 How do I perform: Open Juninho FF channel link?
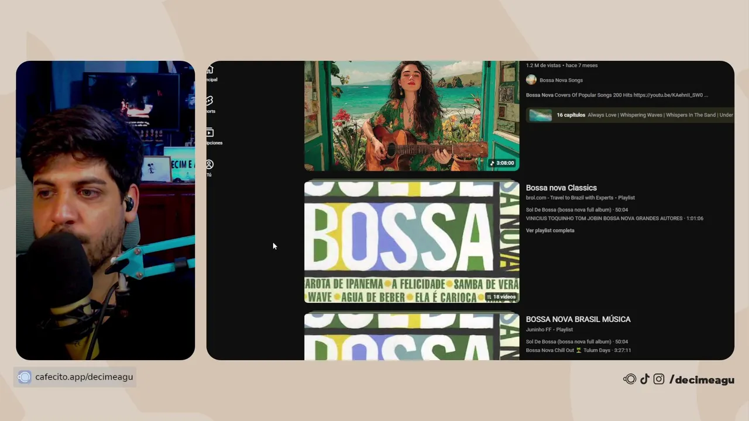coord(538,330)
